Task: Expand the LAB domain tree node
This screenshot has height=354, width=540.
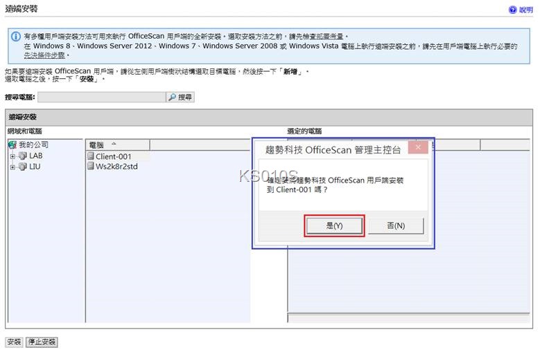Action: click(12, 156)
